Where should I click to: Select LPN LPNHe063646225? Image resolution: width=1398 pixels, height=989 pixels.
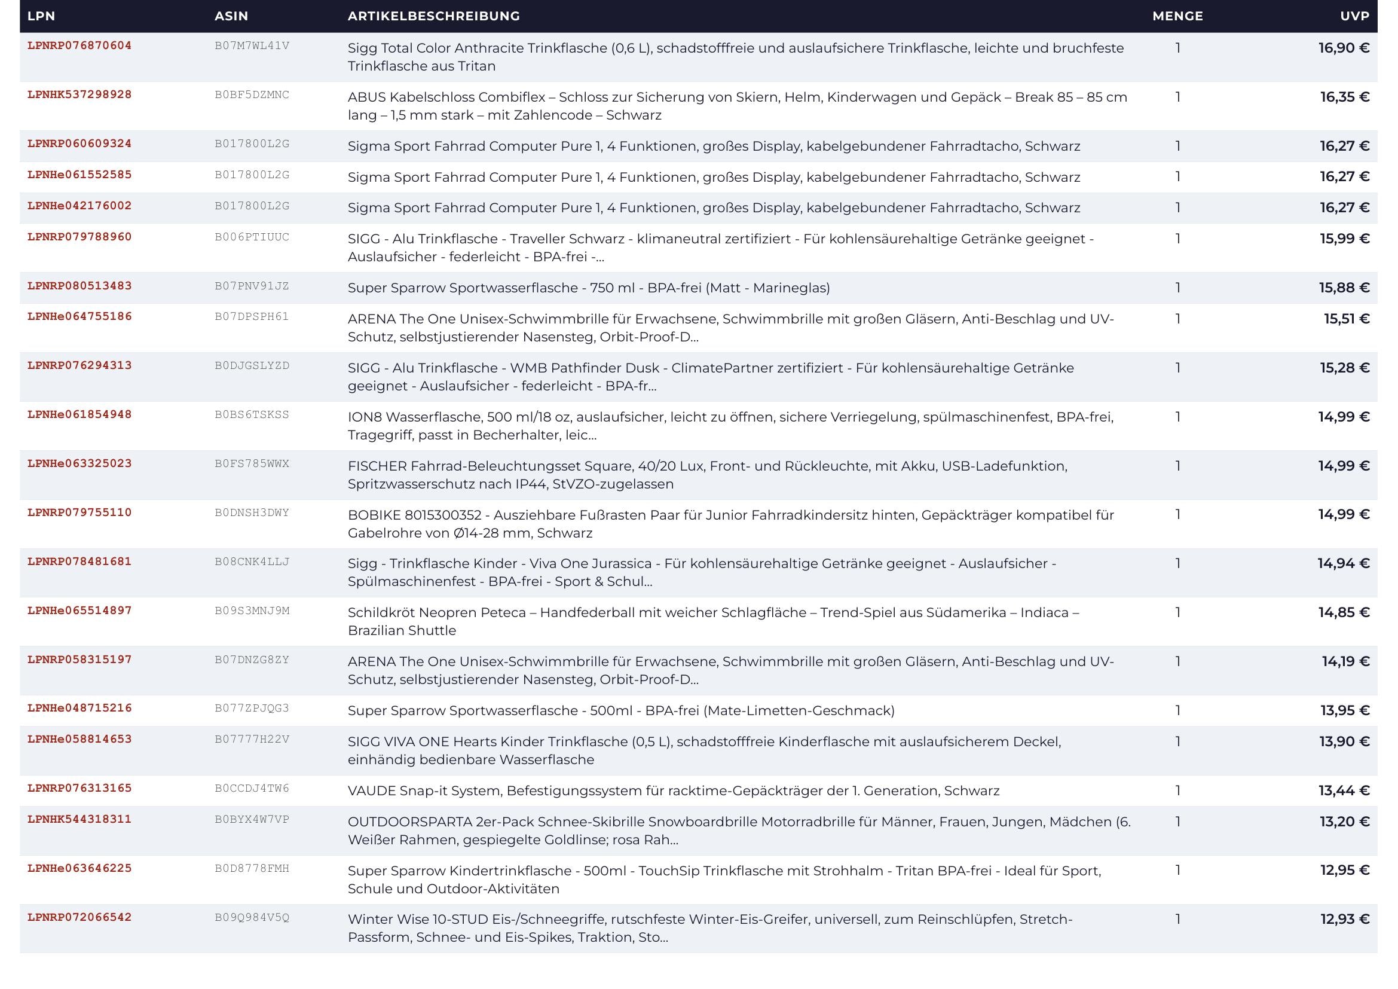(79, 868)
